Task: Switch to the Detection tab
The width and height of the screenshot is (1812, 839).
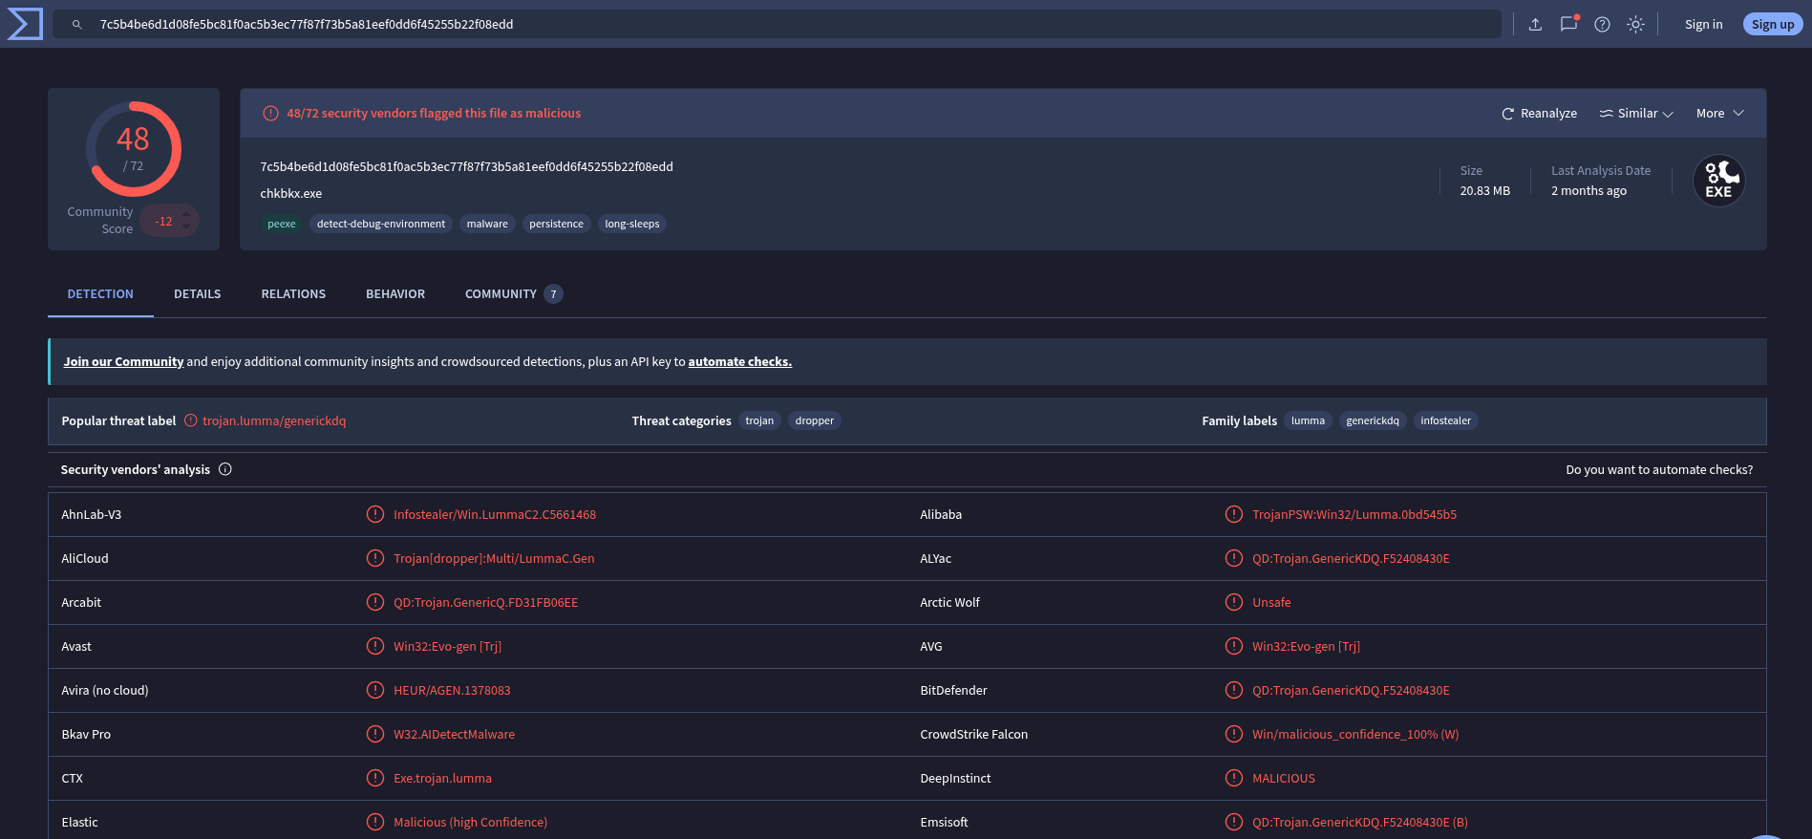Action: coord(100,294)
